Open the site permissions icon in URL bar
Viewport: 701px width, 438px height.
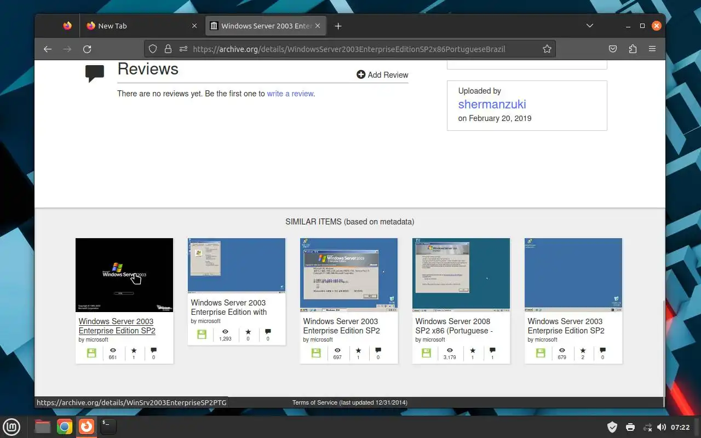click(183, 49)
